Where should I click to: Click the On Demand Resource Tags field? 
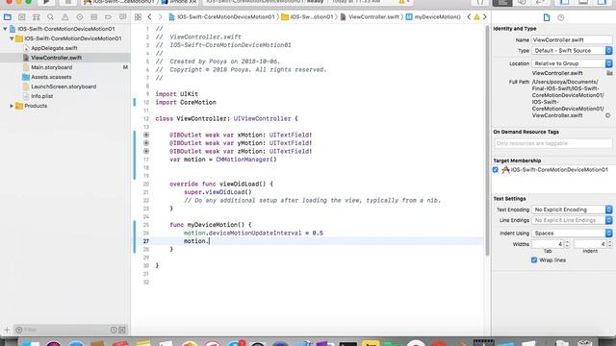tap(552, 143)
